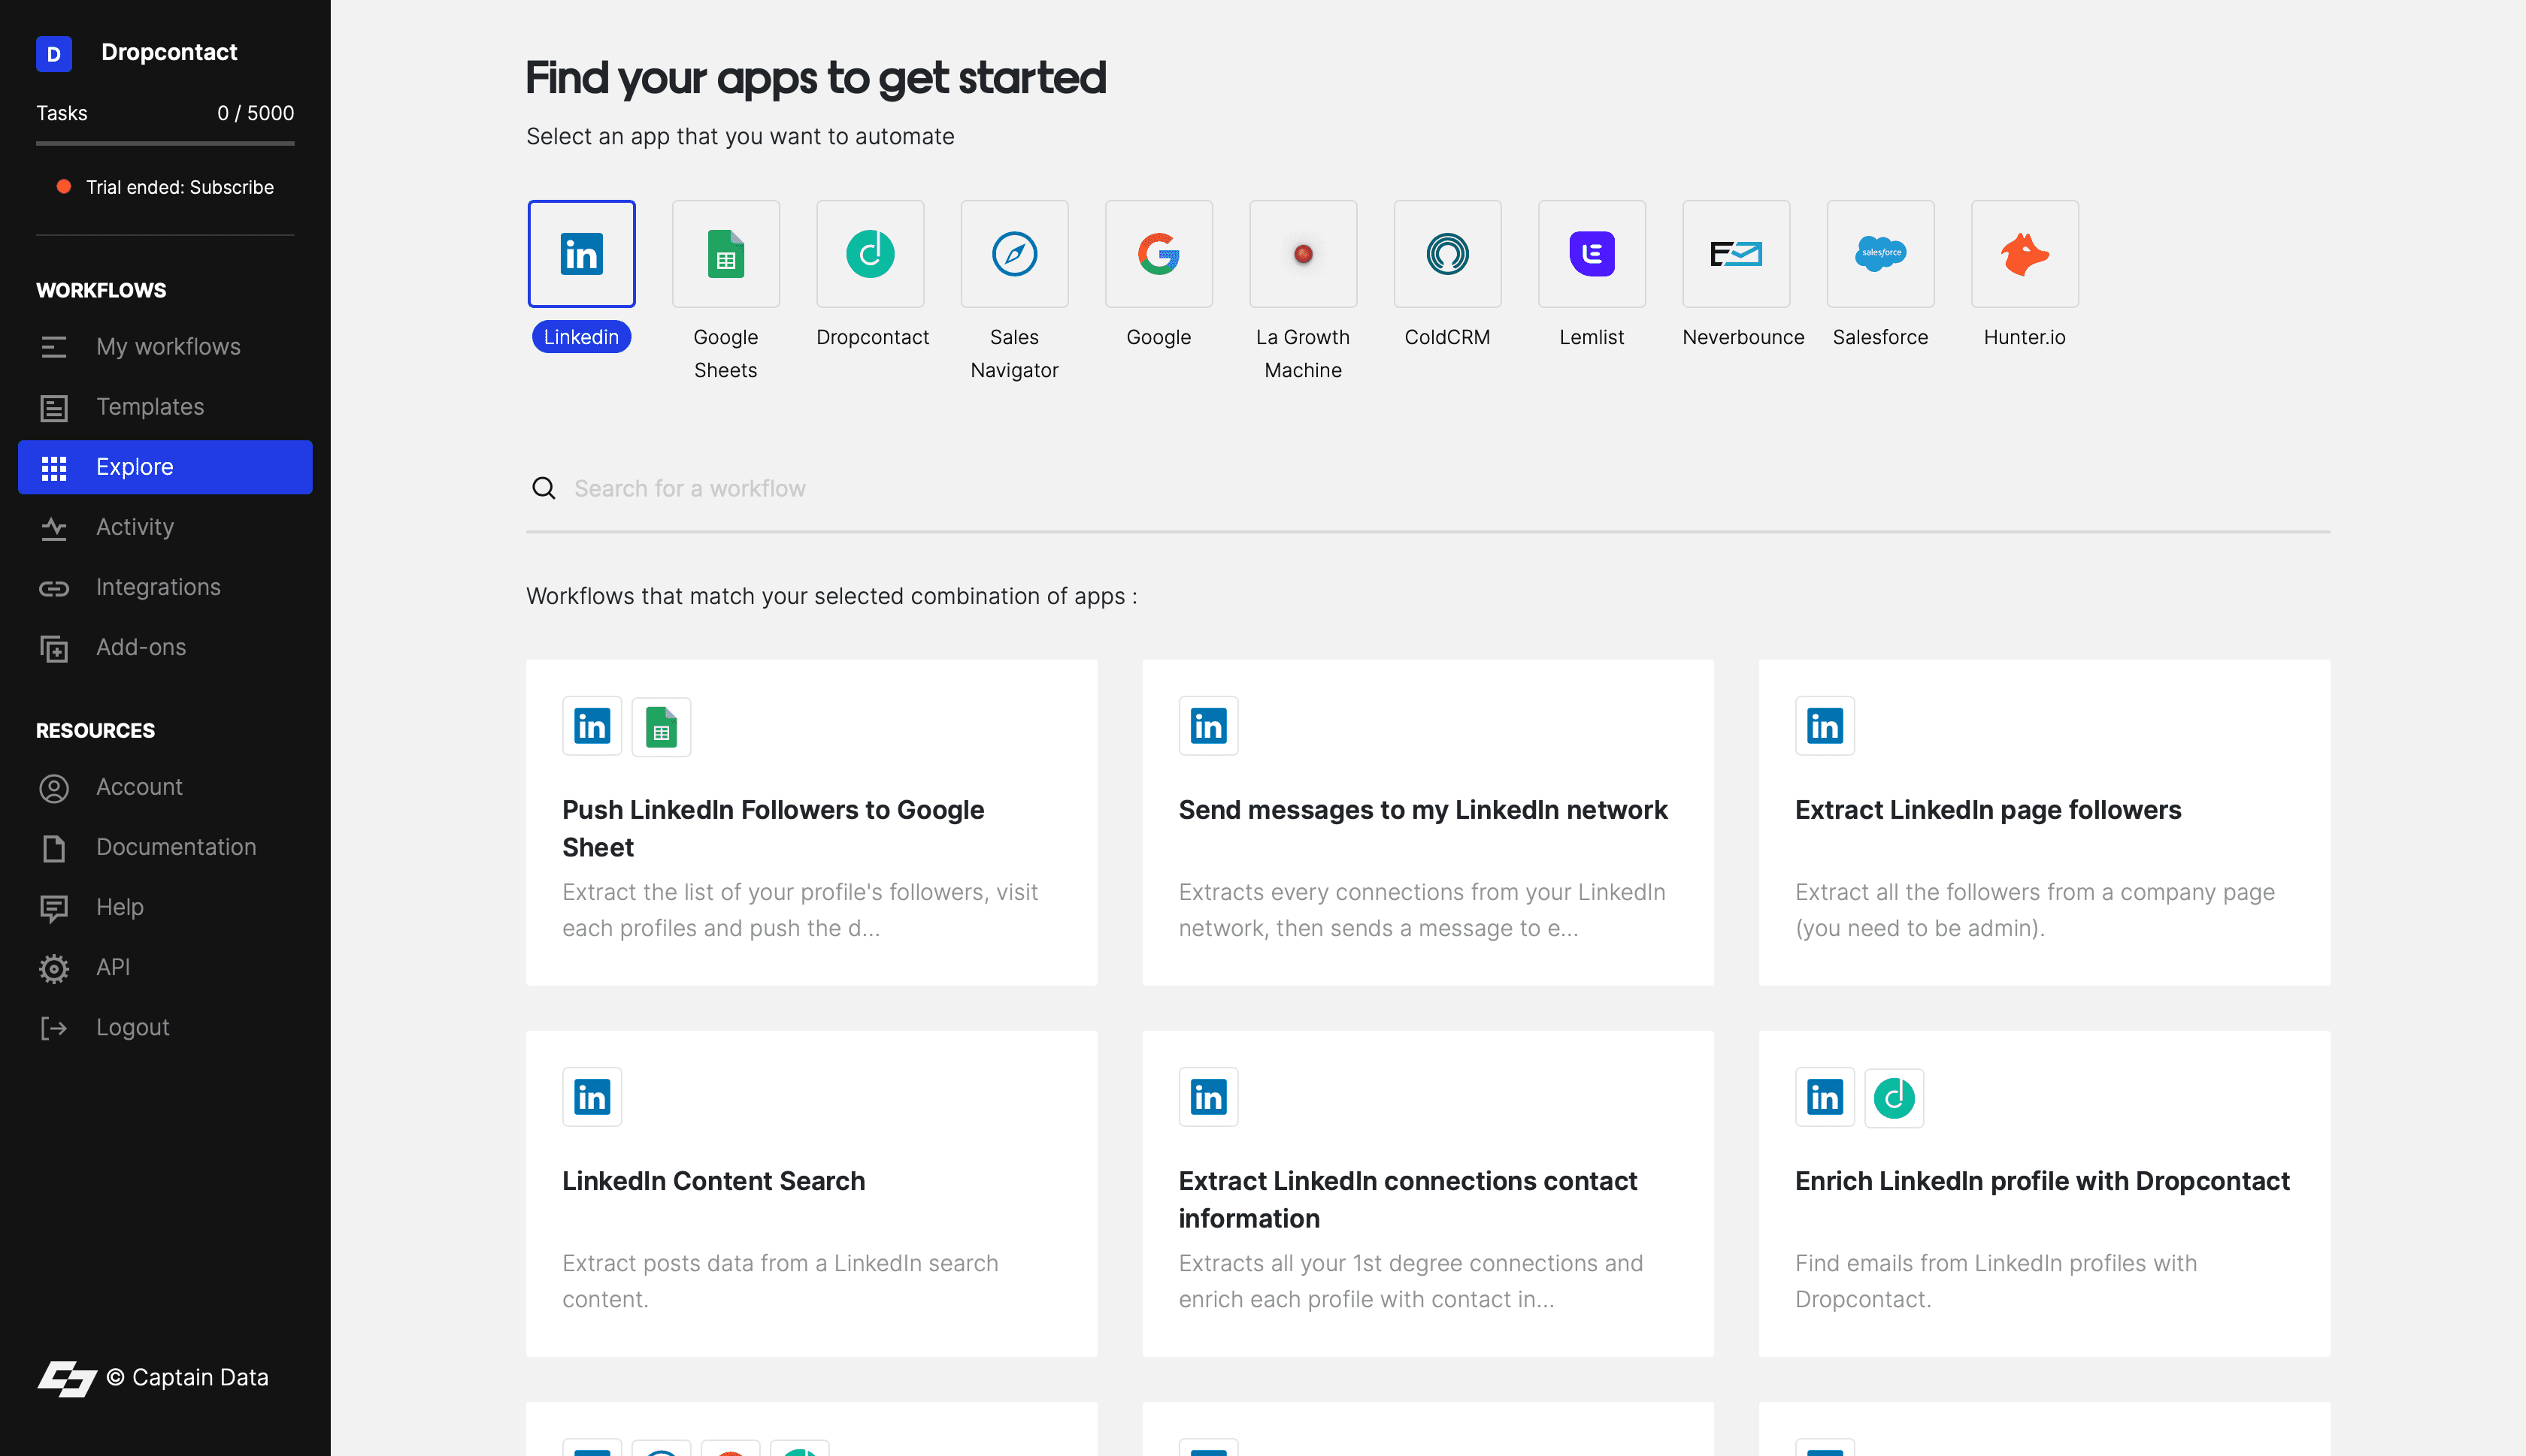Open Enrich LinkedIn profile with Dropcontact card
The width and height of the screenshot is (2526, 1456).
pos(2044,1193)
